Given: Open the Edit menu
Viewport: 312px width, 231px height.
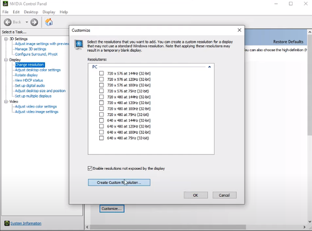Looking at the screenshot, I should (16, 12).
